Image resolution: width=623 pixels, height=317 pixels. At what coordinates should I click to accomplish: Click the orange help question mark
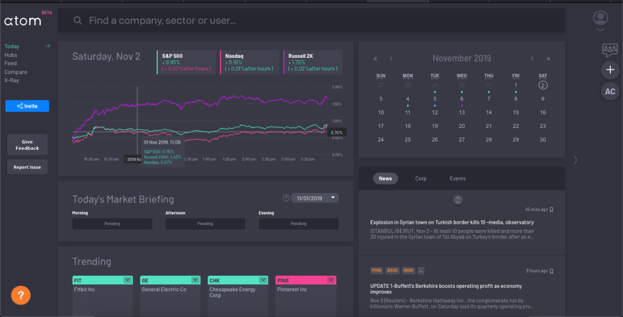(x=21, y=295)
